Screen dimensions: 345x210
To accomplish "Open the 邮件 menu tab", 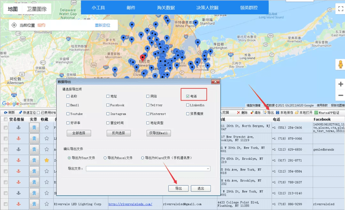I will [x=131, y=8].
